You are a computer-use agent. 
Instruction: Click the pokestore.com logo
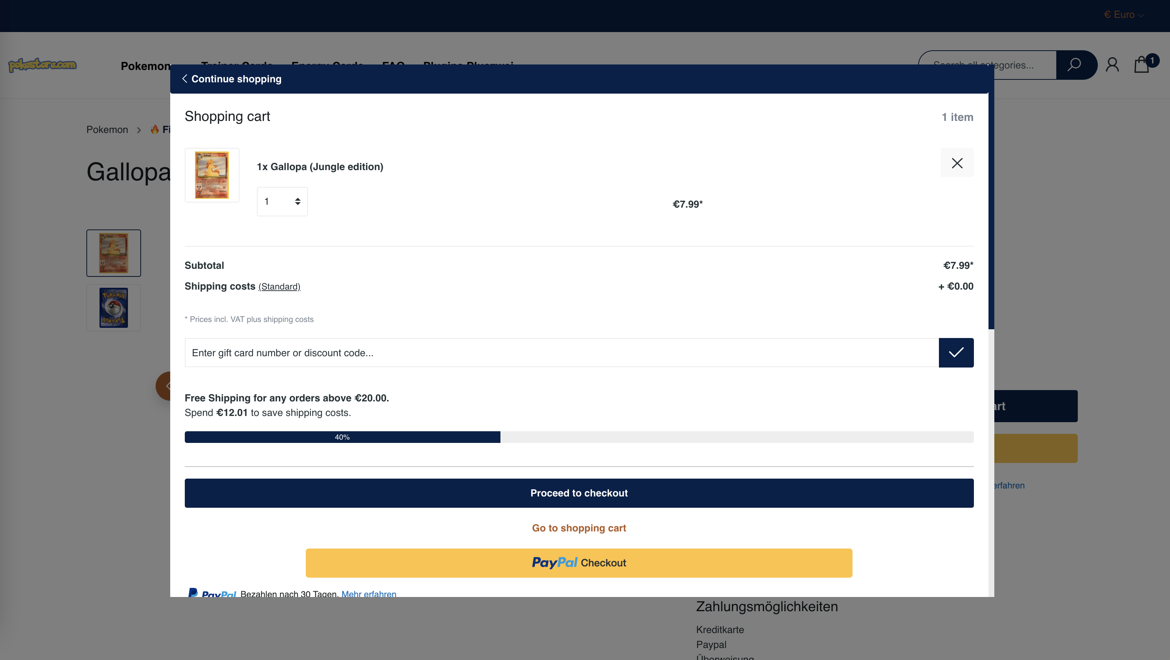[42, 65]
